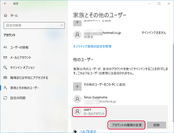Open 設定の同期 settings page
174x133 pixels.
(x=18, y=98)
